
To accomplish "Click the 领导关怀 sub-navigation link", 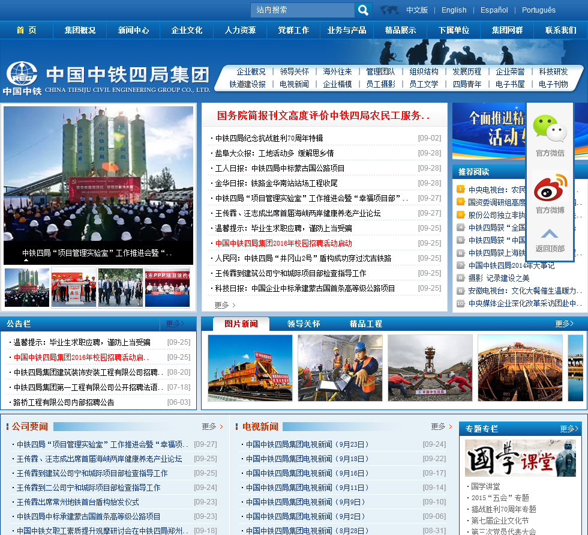I will coord(294,71).
